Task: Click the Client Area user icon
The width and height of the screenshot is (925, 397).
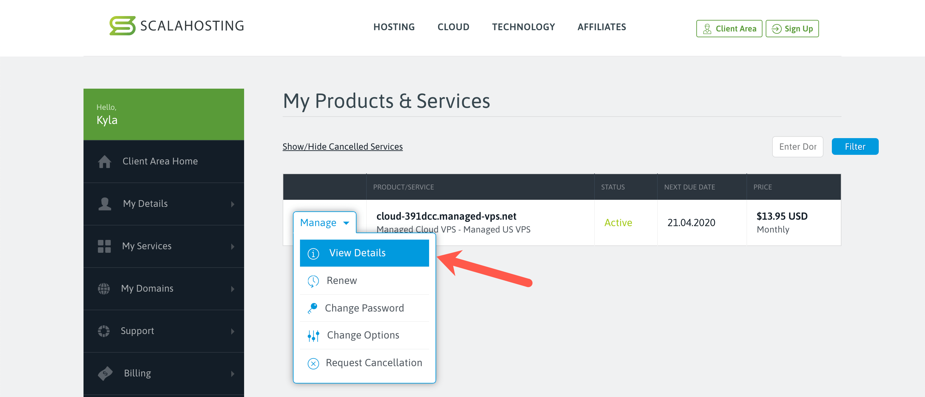Action: click(x=707, y=29)
